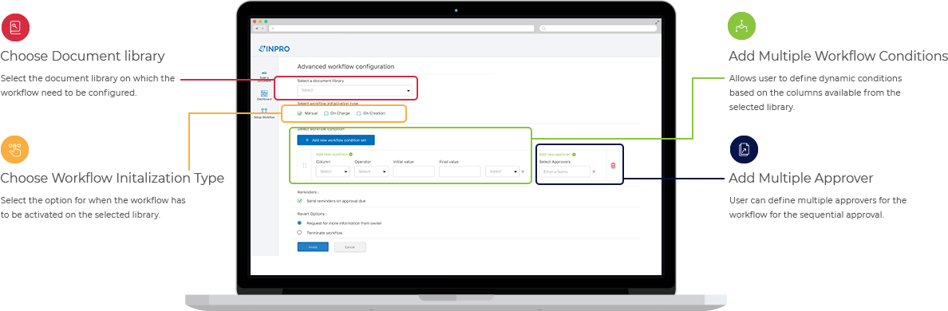Check the On Creation checkbox
The width and height of the screenshot is (948, 311).
pyautogui.click(x=358, y=113)
